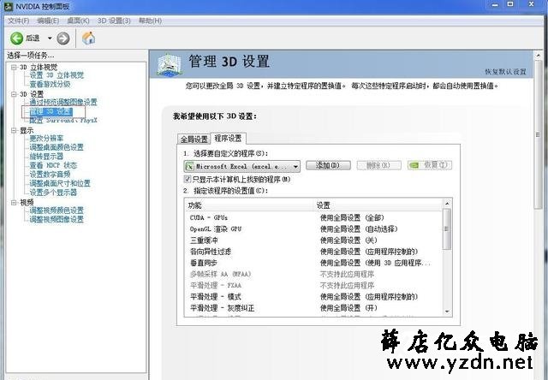The image size is (548, 380).
Task: Open the Back history dropdown arrow
Action: (x=50, y=38)
